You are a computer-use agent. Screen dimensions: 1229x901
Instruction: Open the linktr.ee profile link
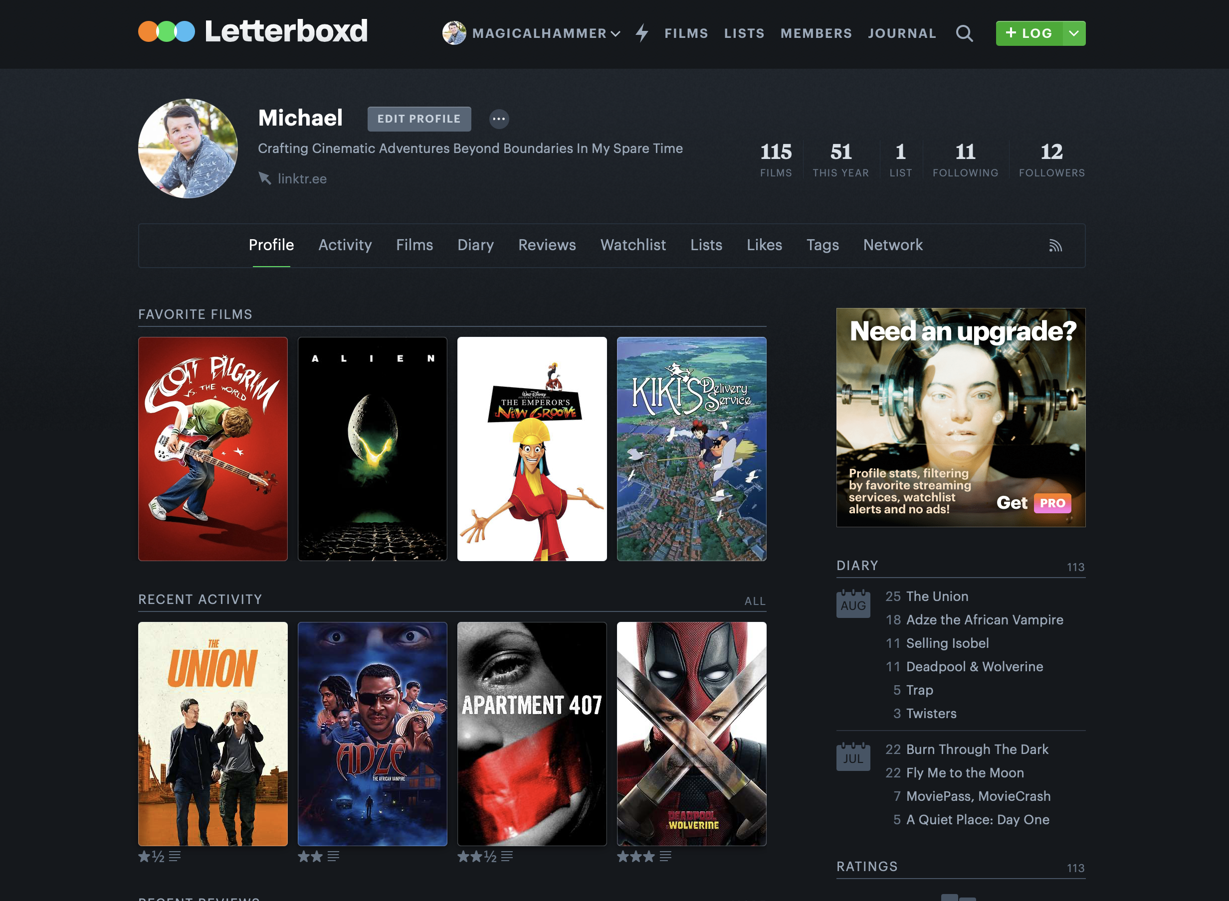tap(302, 178)
